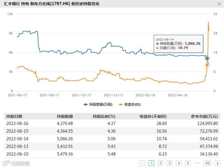This screenshot has height=168, width=224.
Task: Close the historical holdings dialog
Action: [x=219, y=4]
